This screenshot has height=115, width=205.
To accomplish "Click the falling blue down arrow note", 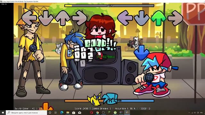I will [141, 52].
